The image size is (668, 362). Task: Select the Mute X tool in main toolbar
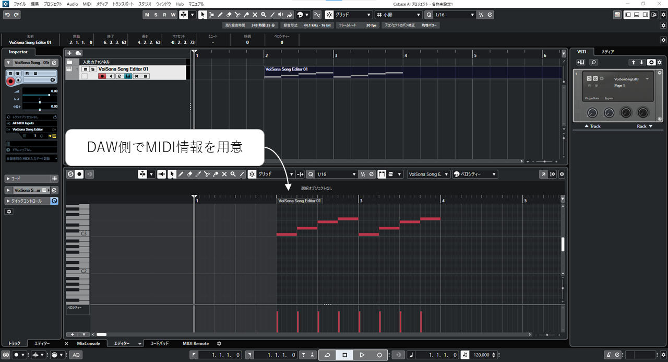255,15
